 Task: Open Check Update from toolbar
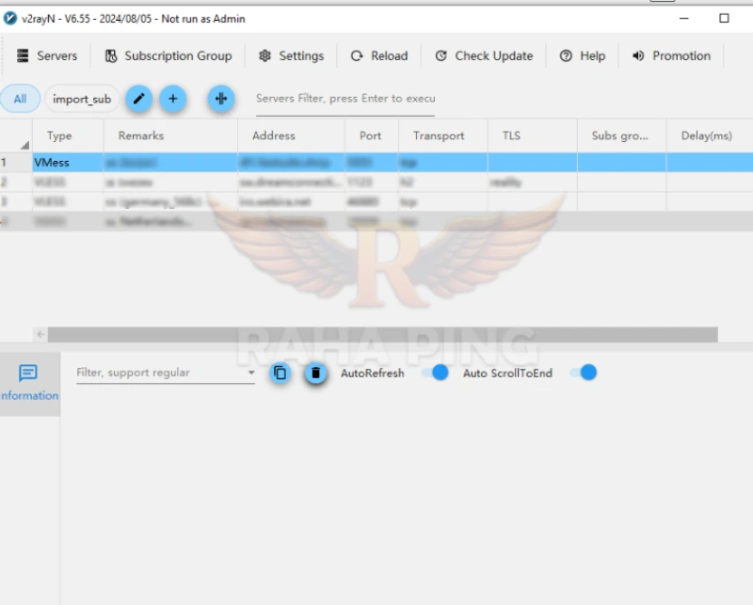484,56
